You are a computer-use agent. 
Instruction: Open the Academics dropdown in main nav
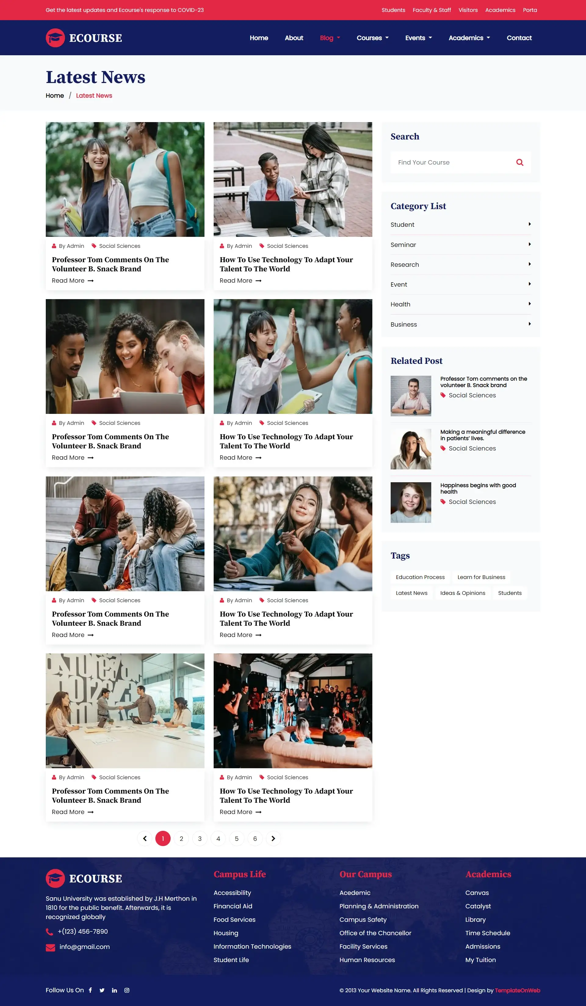(x=469, y=38)
